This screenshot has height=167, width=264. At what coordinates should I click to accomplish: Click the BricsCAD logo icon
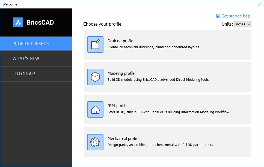pos(18,22)
